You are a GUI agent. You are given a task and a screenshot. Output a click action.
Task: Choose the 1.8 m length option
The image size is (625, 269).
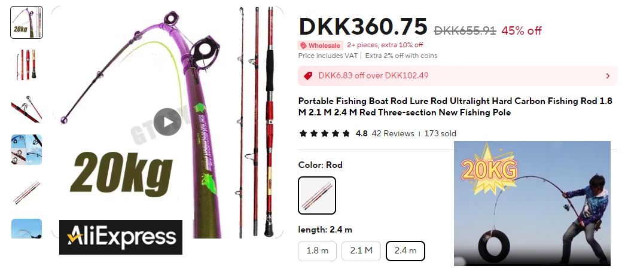[x=317, y=250]
